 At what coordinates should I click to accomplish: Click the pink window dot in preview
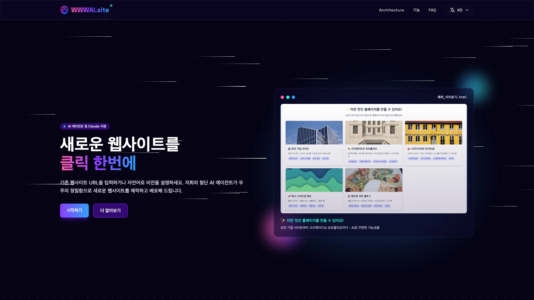pos(282,97)
